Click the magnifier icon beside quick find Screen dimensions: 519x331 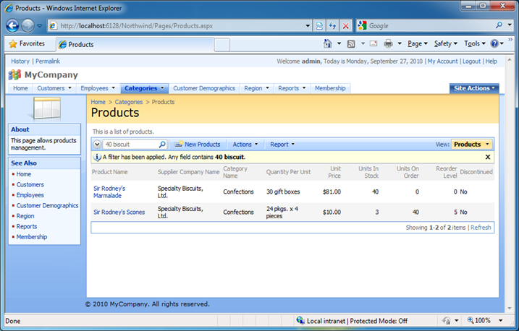[x=162, y=145]
